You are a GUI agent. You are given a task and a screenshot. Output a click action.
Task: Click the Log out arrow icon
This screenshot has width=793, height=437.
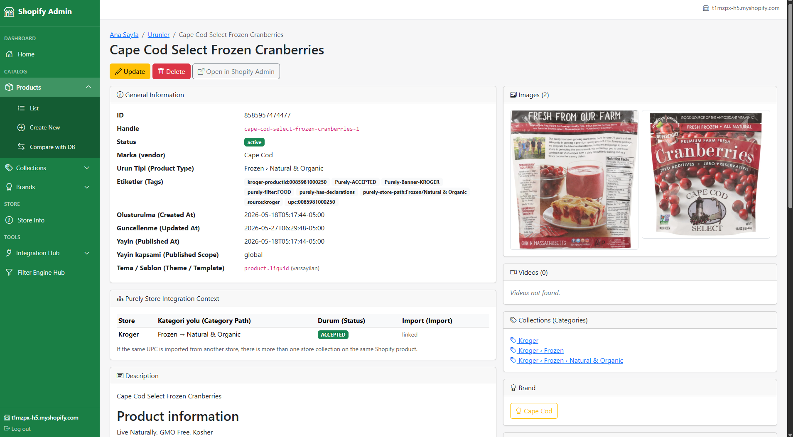(x=7, y=429)
